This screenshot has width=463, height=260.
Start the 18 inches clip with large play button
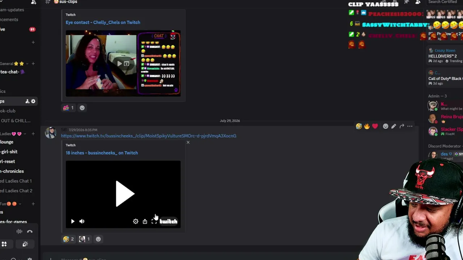click(125, 194)
